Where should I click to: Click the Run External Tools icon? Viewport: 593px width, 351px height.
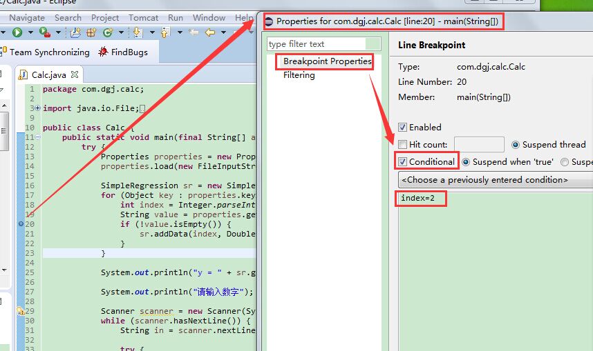45,32
